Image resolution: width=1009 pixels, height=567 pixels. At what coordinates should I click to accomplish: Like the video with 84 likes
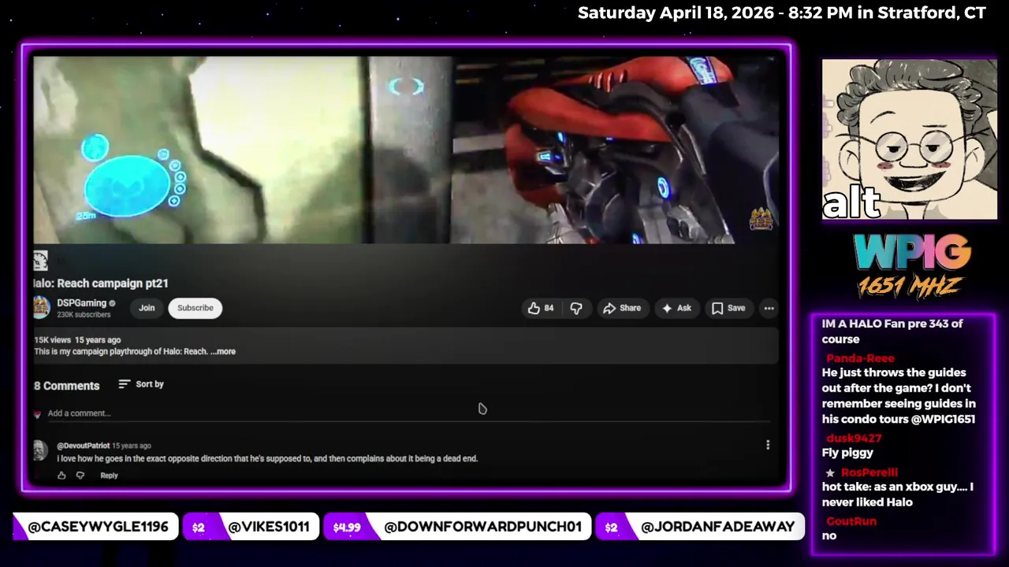(541, 308)
